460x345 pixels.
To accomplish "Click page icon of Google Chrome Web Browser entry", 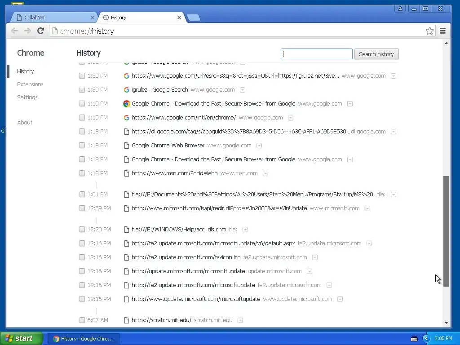I will (x=126, y=146).
